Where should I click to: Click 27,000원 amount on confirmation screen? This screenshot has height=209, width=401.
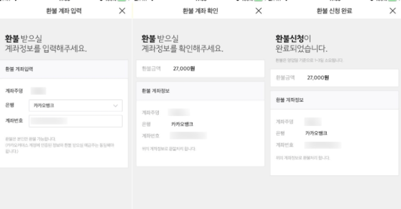[x=184, y=68]
